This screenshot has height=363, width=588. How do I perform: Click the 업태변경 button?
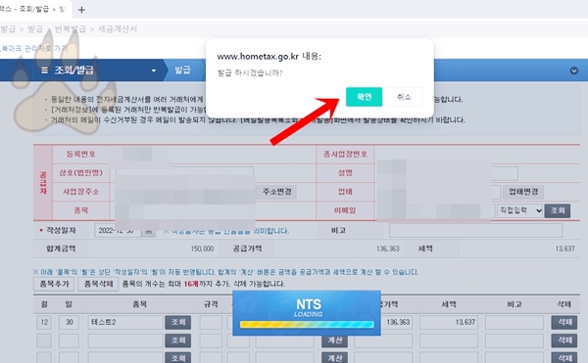click(523, 192)
